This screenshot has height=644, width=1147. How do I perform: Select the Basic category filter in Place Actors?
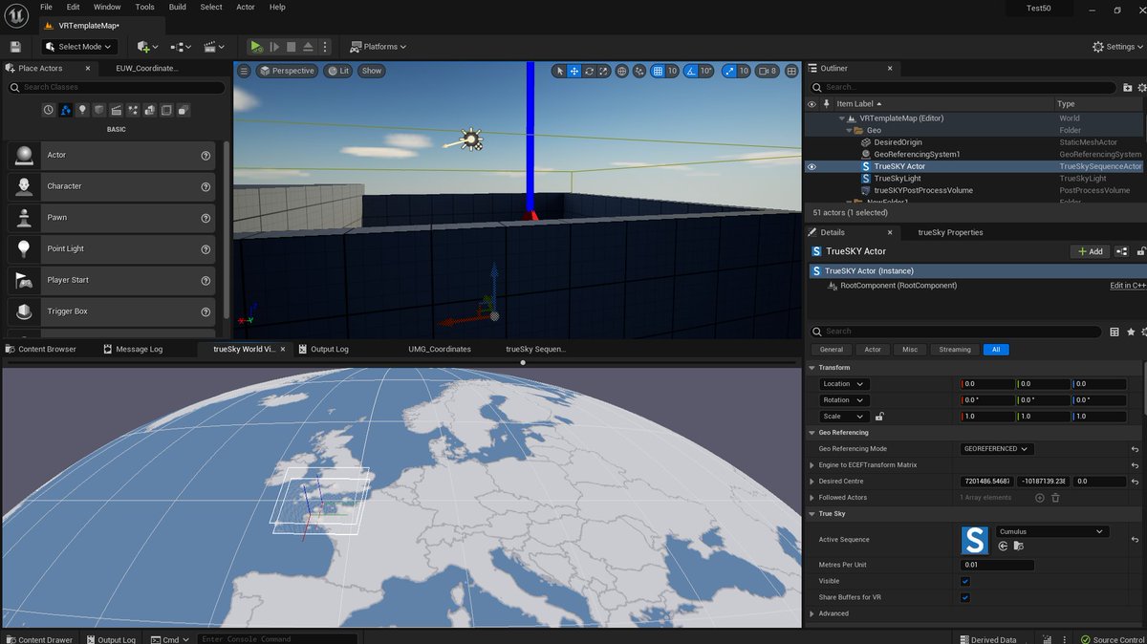[65, 110]
